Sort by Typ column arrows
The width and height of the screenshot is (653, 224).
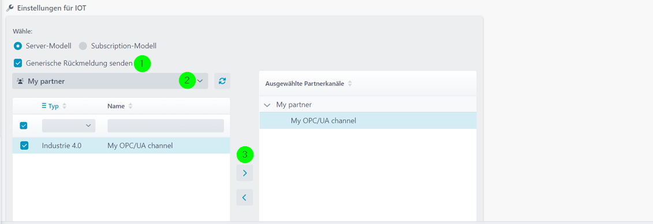pyautogui.click(x=65, y=106)
